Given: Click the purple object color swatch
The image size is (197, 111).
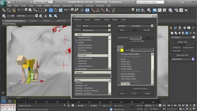Looking at the screenshot, I should (x=193, y=59).
